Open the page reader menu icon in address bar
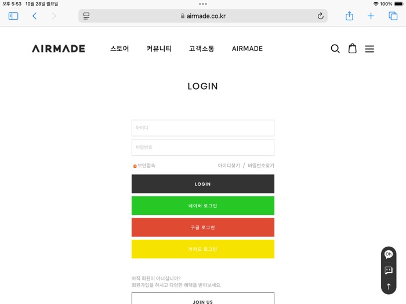This screenshot has width=406, height=304. tap(86, 16)
